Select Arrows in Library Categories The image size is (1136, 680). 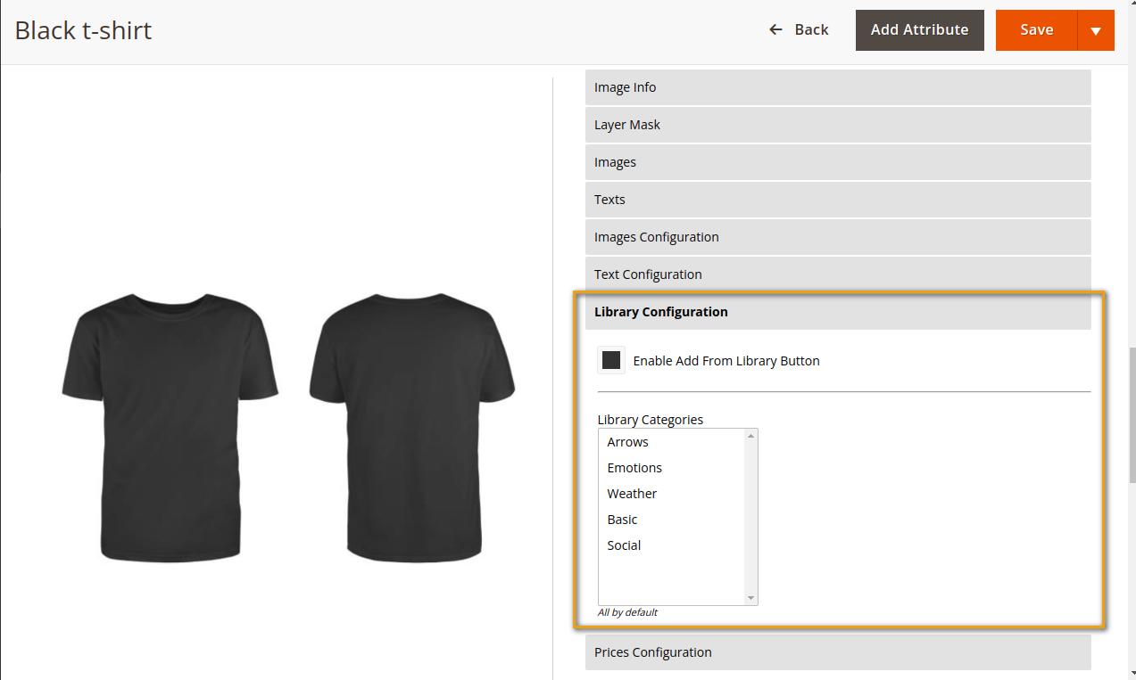point(671,442)
